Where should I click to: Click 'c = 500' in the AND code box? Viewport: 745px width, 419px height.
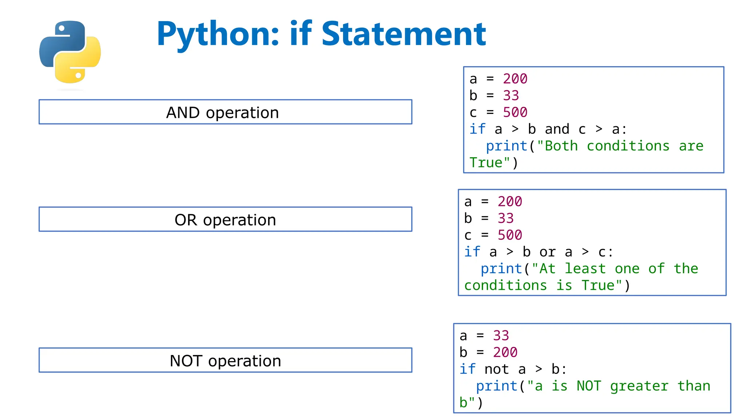498,112
